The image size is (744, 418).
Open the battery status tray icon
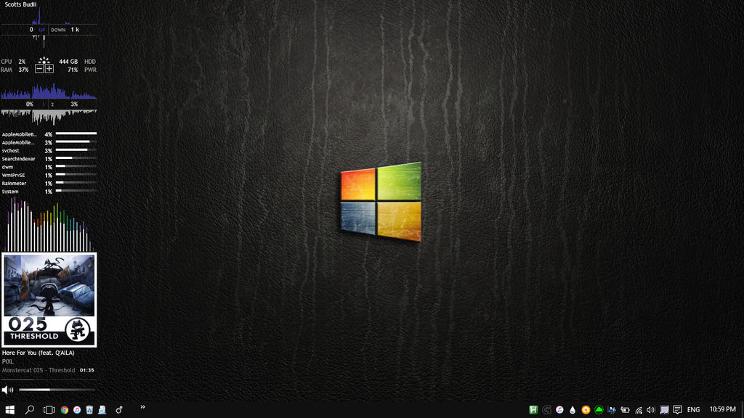point(625,410)
